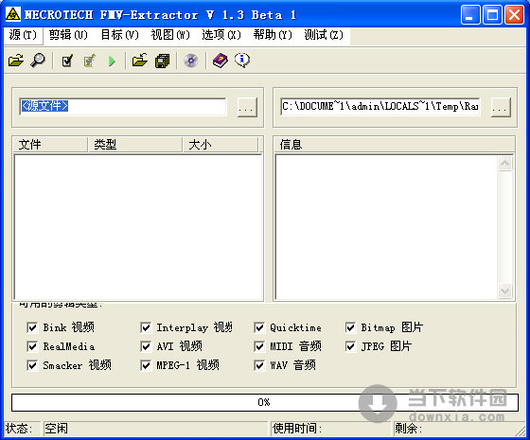Image resolution: width=530 pixels, height=440 pixels.
Task: Toggle the RealMedia checkbox
Action: [x=32, y=346]
